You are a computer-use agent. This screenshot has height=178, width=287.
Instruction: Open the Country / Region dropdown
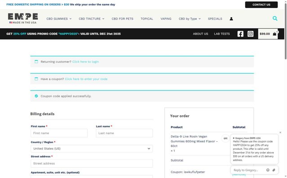92,148
